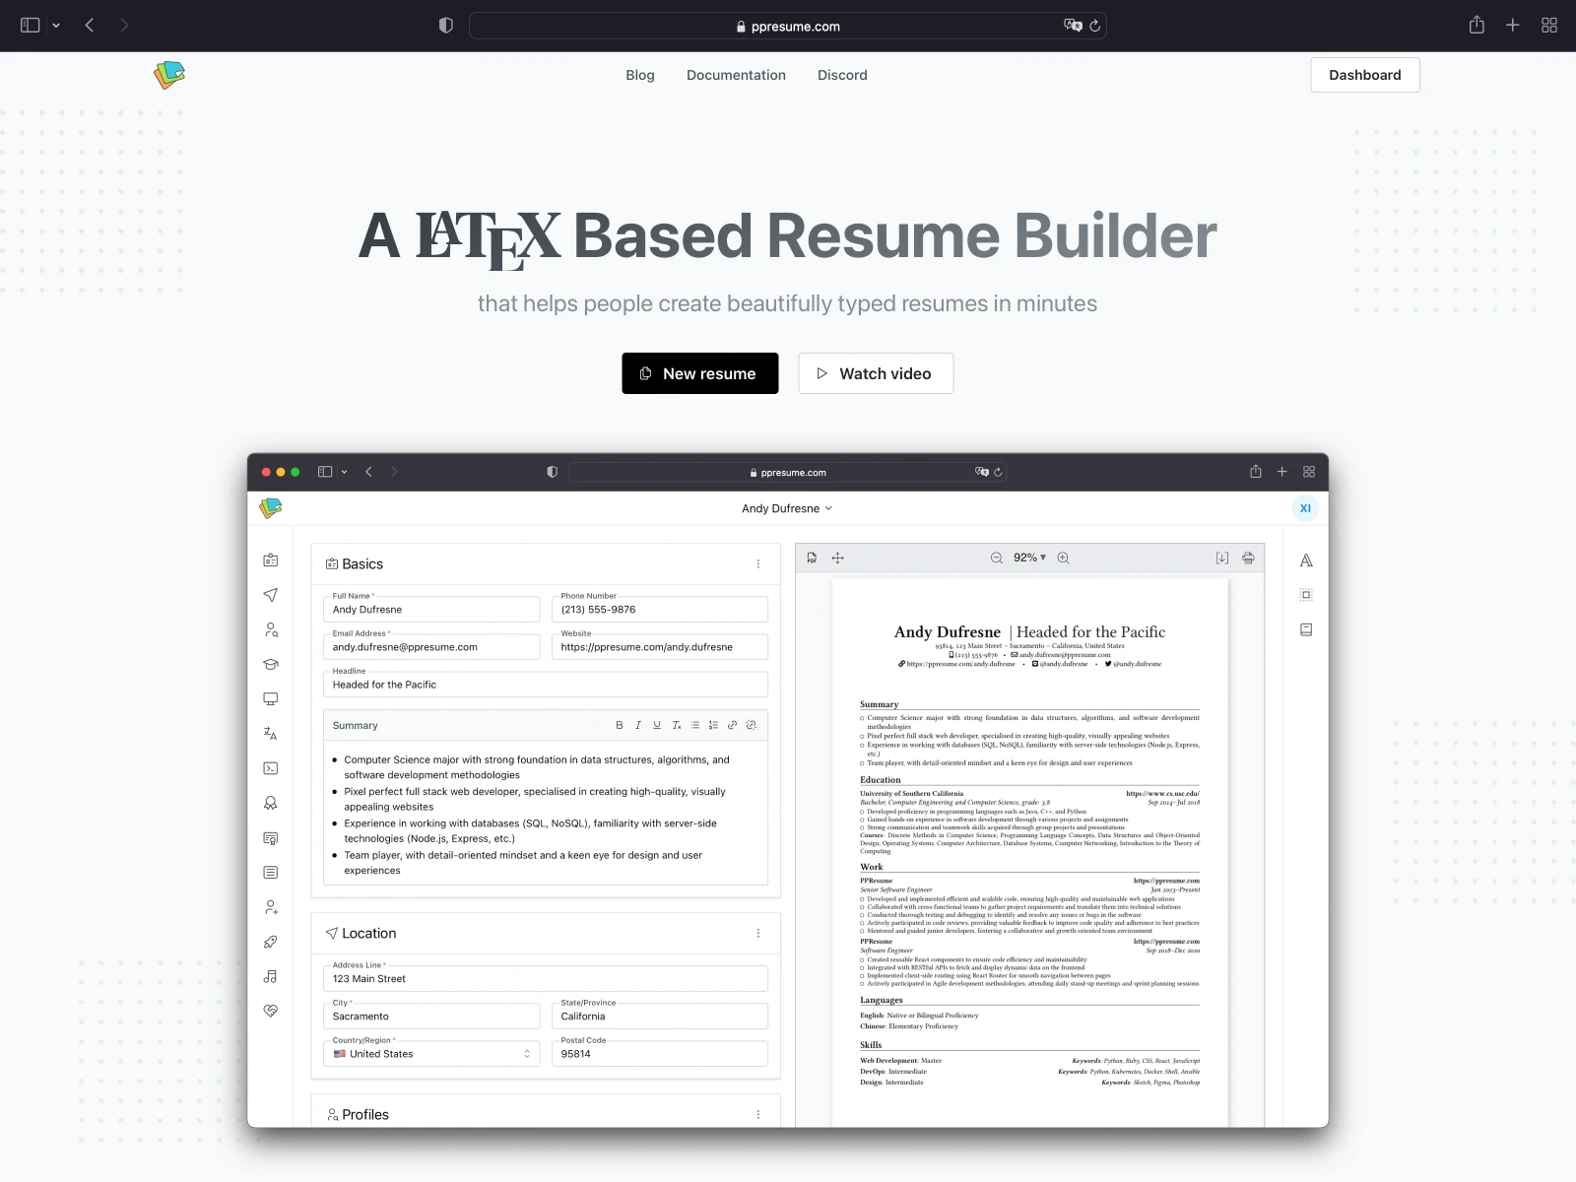Toggle Italic in the Summary editor toolbar
1576x1182 pixels.
click(x=638, y=725)
